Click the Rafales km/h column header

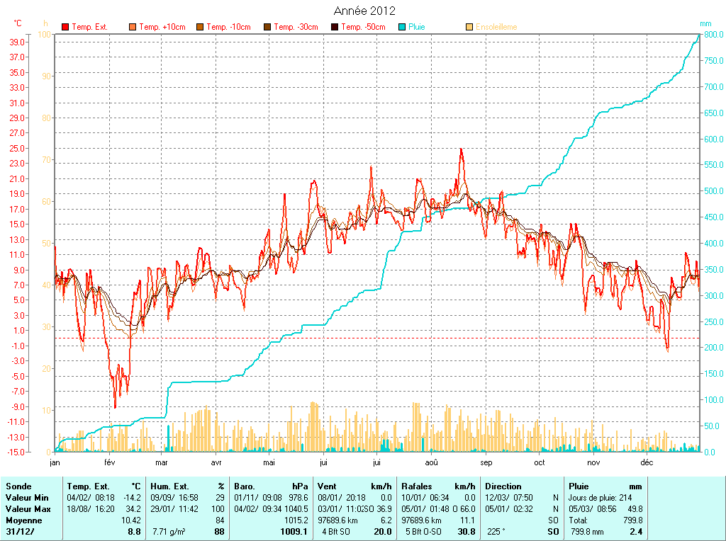point(438,486)
